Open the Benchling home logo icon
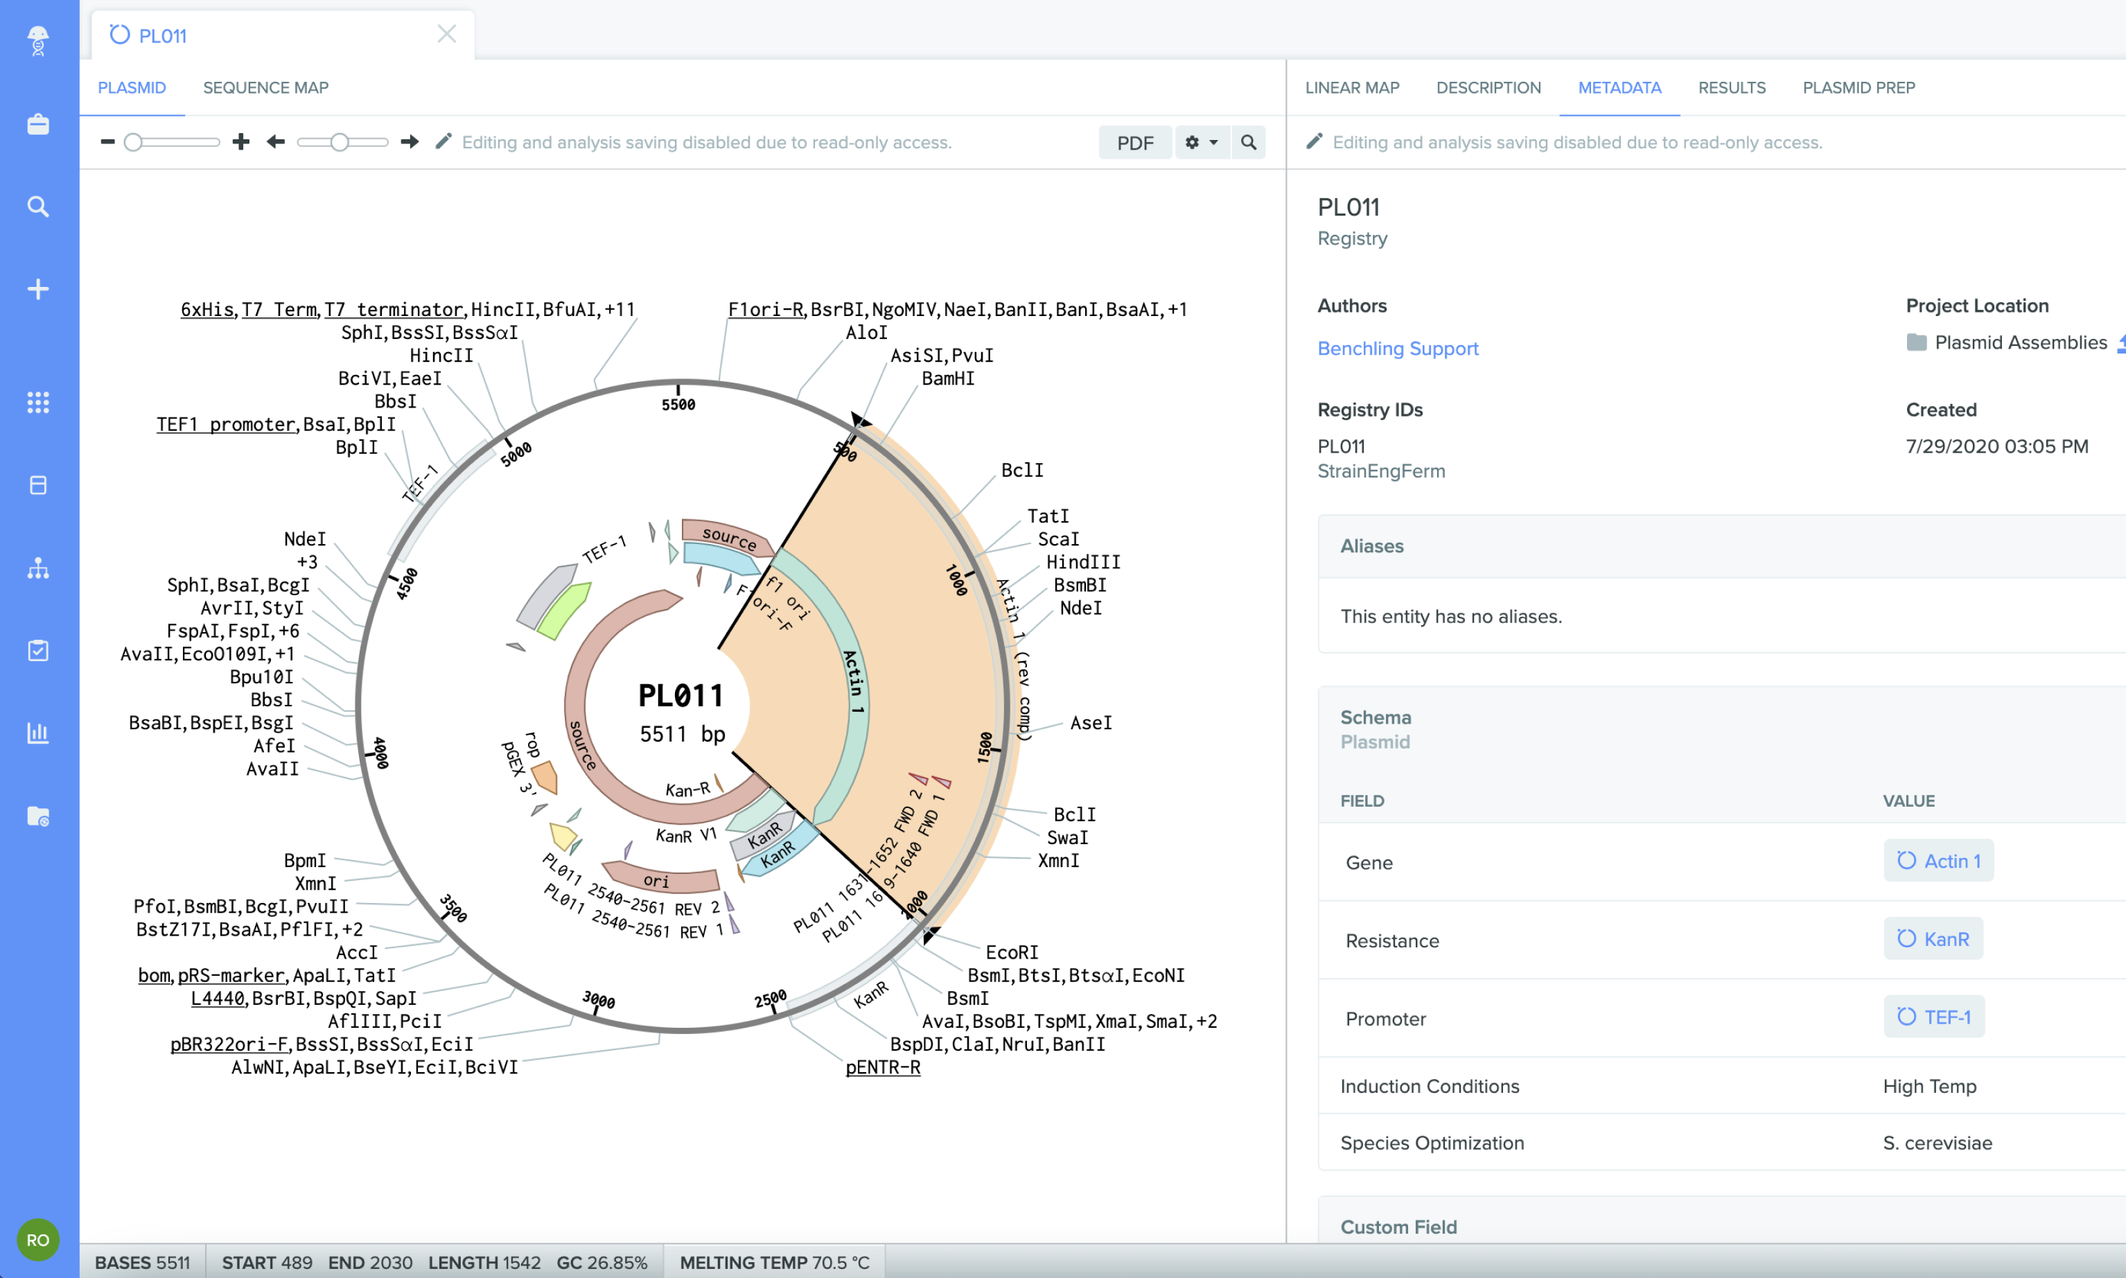The image size is (2126, 1278). click(x=38, y=40)
